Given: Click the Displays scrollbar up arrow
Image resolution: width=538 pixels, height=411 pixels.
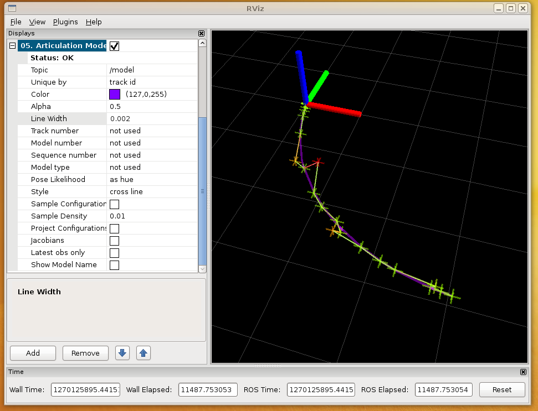Looking at the screenshot, I should (x=202, y=43).
